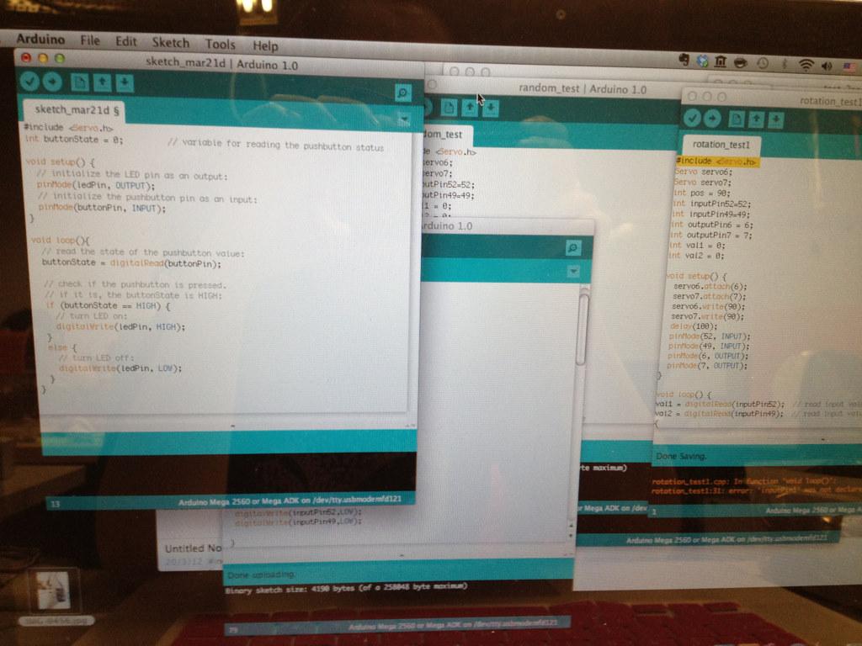
Task: Click Save sketch icon in sketch_mar21d window
Action: (x=125, y=83)
